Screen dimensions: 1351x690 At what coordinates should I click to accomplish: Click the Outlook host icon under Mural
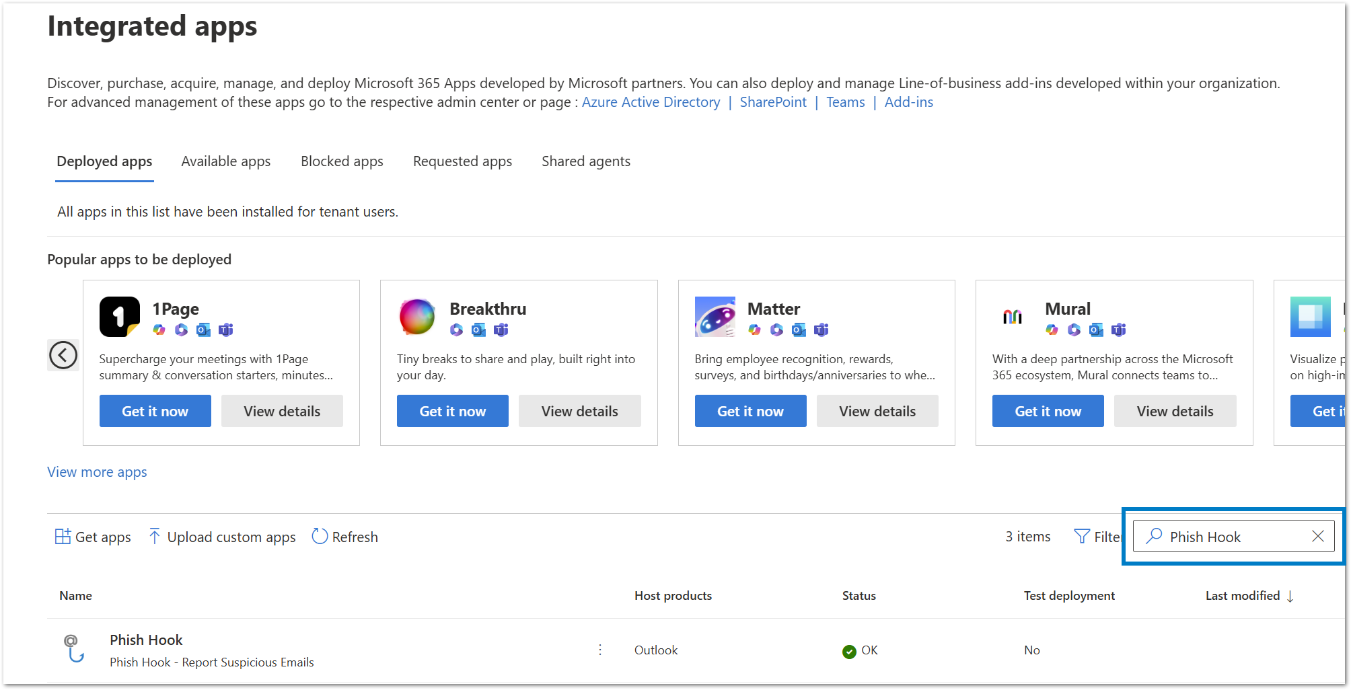click(1096, 330)
